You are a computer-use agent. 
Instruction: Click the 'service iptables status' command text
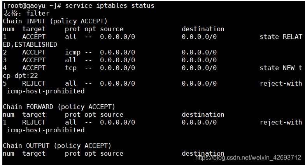pos(110,5)
